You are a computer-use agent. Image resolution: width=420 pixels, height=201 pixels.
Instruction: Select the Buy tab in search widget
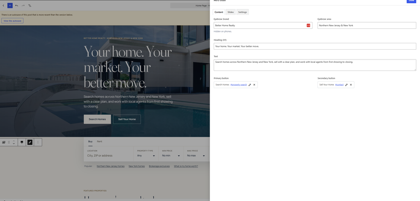[90, 142]
